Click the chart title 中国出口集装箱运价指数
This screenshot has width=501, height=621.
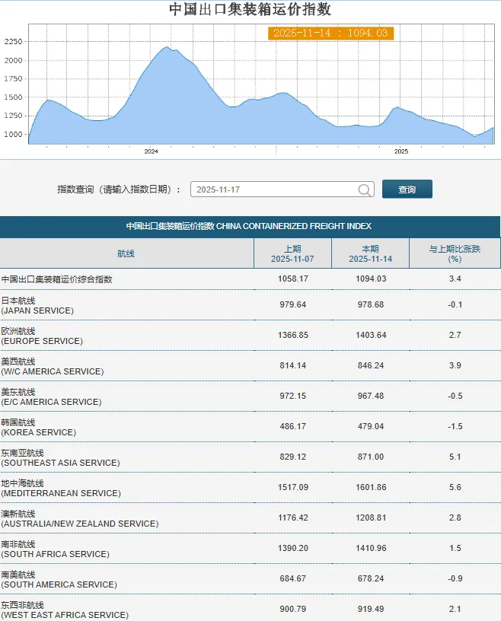[250, 10]
